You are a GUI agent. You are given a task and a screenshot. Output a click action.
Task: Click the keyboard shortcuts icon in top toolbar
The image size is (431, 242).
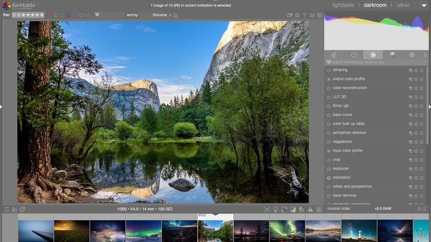point(312,15)
